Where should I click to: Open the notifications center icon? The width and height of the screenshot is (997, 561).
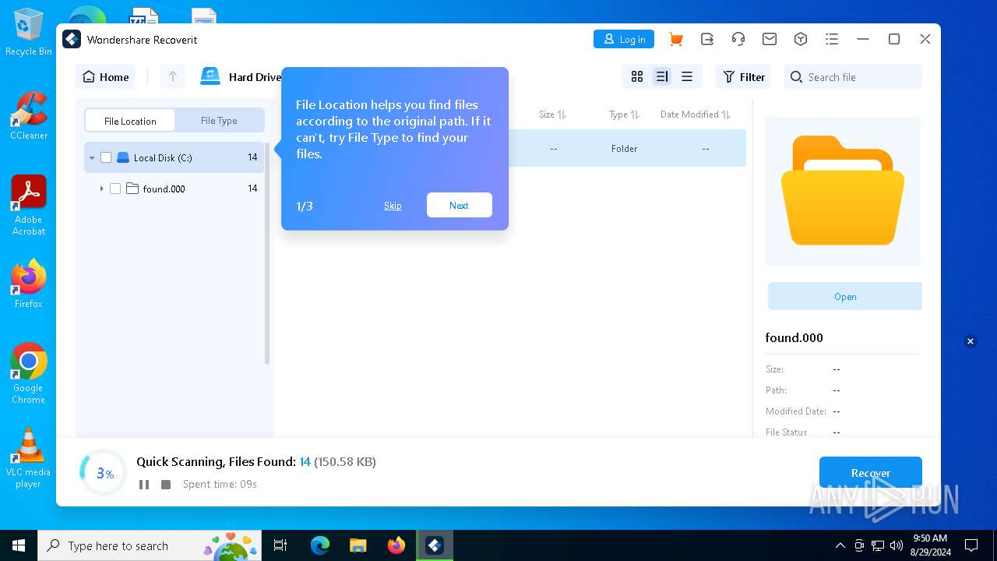click(x=971, y=545)
